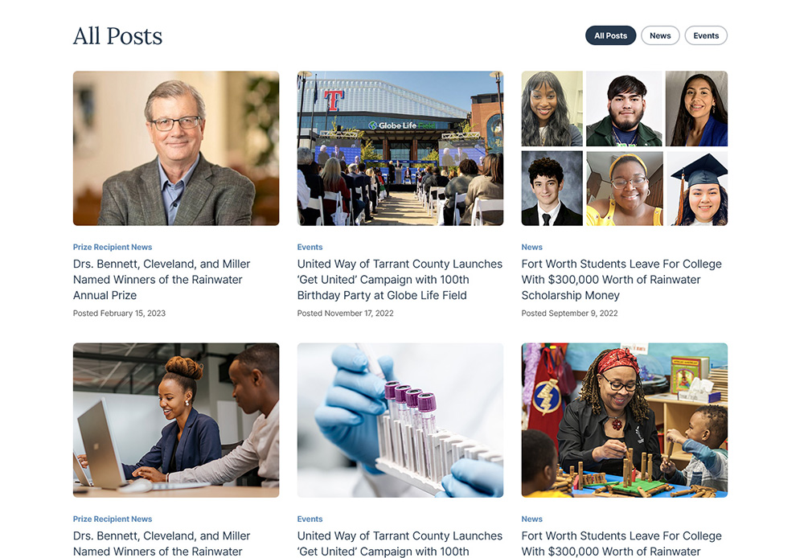Click Prize Recipient News label below laptop photo
804x558 pixels.
coord(113,519)
